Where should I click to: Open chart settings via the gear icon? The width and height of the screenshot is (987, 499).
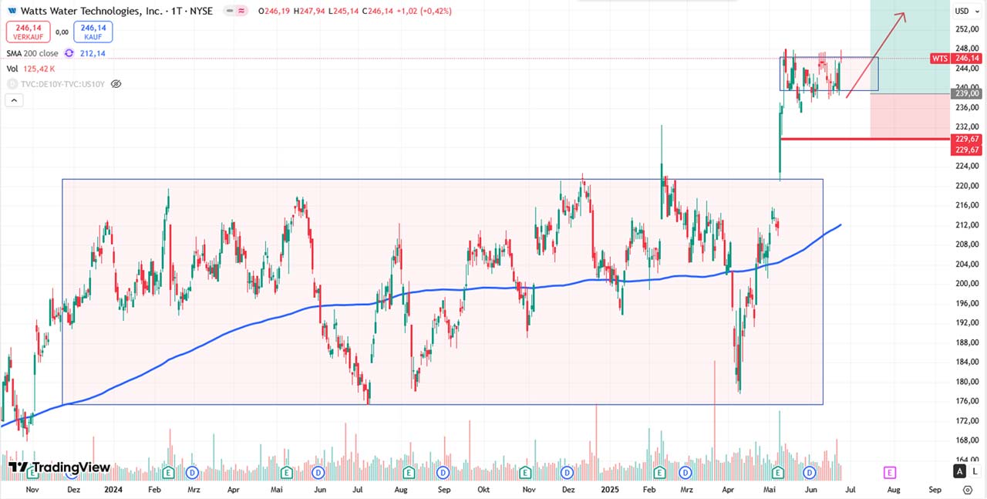tap(968, 490)
